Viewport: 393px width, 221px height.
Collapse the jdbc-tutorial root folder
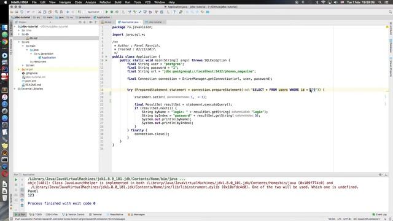coord(15,26)
